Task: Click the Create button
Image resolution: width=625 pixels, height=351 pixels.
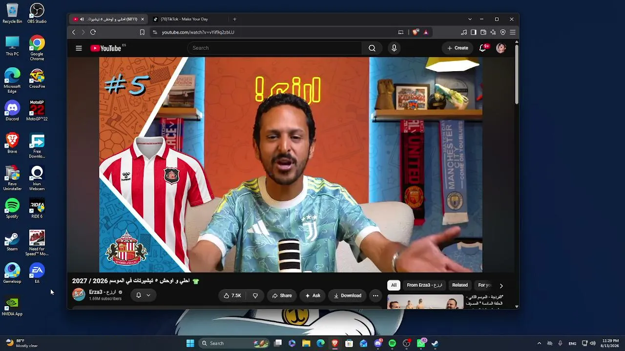Action: [x=458, y=48]
